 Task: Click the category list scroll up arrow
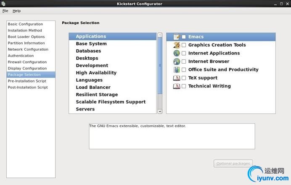pos(160,35)
